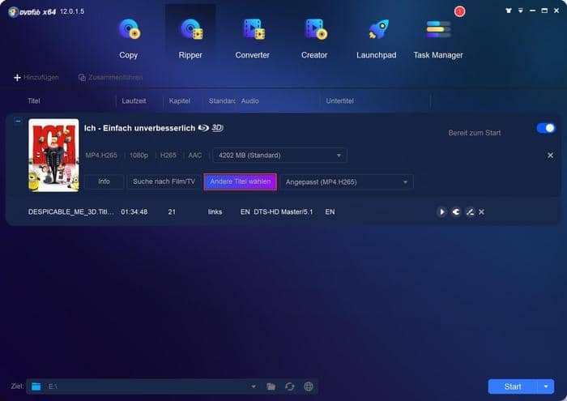Click the Zusammenführen merge button
The height and width of the screenshot is (401, 567).
(110, 78)
